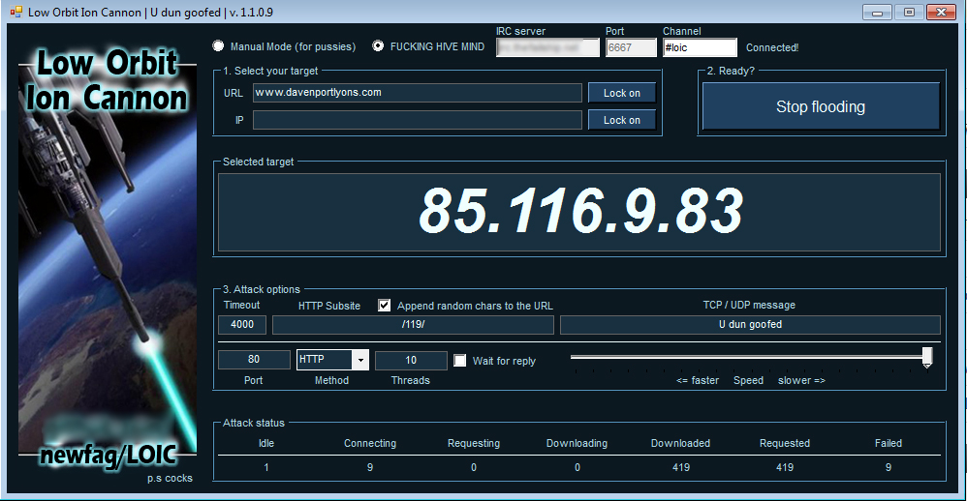967x501 pixels.
Task: Focus the URL input field
Action: coord(417,93)
